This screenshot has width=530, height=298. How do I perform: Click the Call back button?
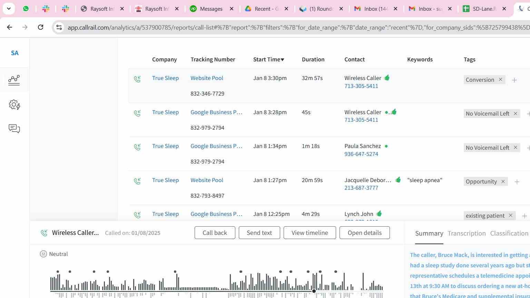pos(215,233)
